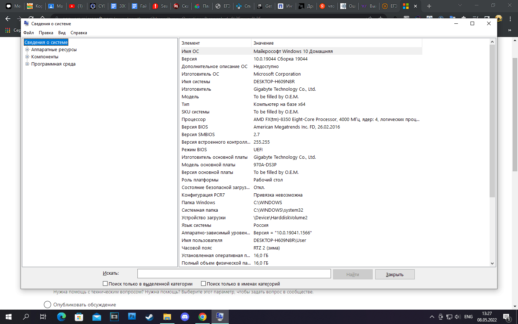The image size is (518, 324).
Task: Switch to Chrome via taskbar icon
Action: (x=203, y=317)
